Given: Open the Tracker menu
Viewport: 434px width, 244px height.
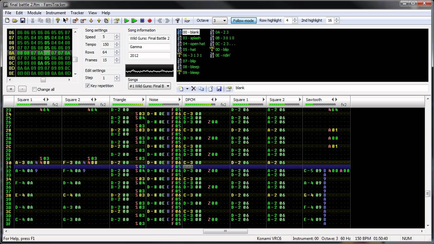Looking at the screenshot, I should pos(77,13).
